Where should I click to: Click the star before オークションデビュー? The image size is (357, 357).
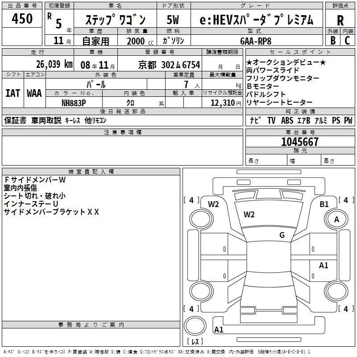249,62
